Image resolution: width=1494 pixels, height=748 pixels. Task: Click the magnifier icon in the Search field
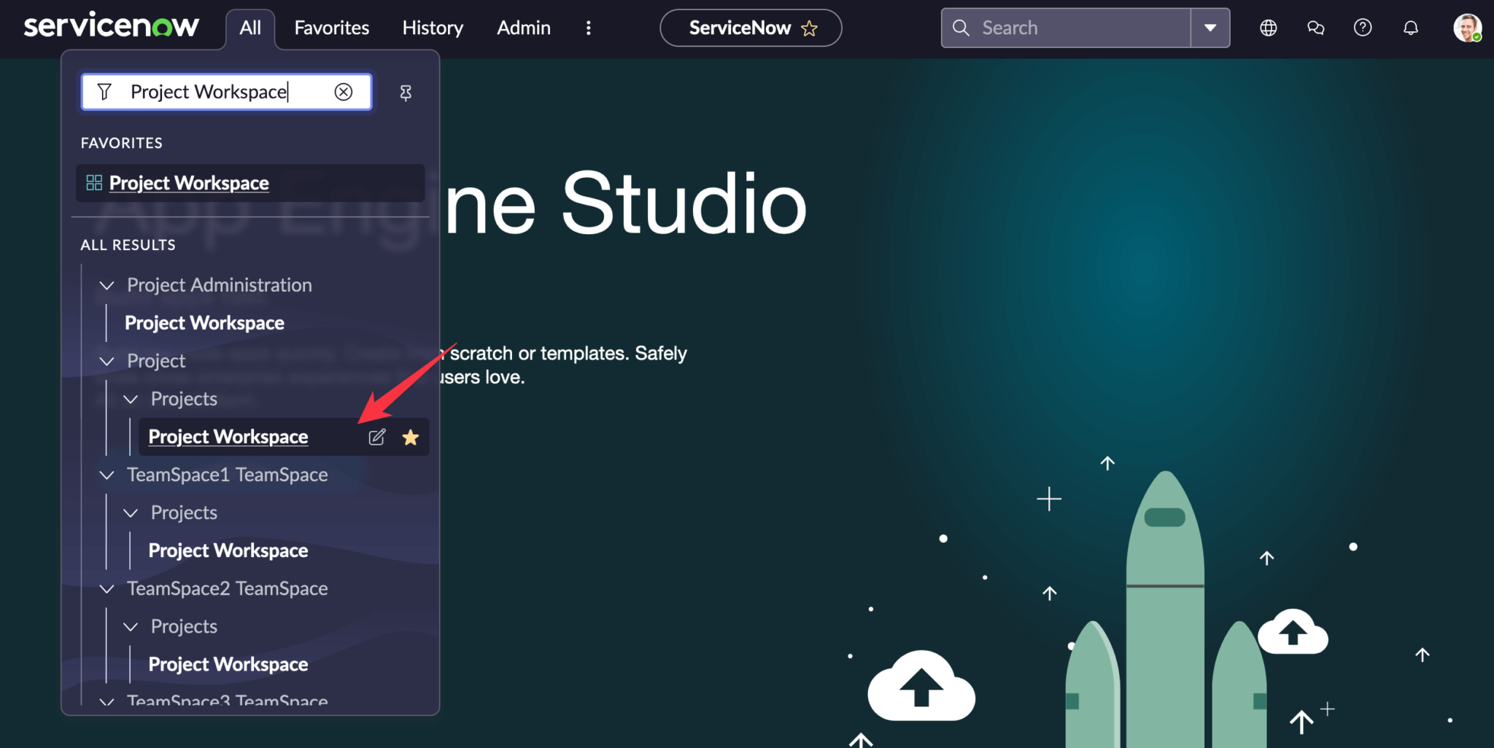tap(961, 28)
